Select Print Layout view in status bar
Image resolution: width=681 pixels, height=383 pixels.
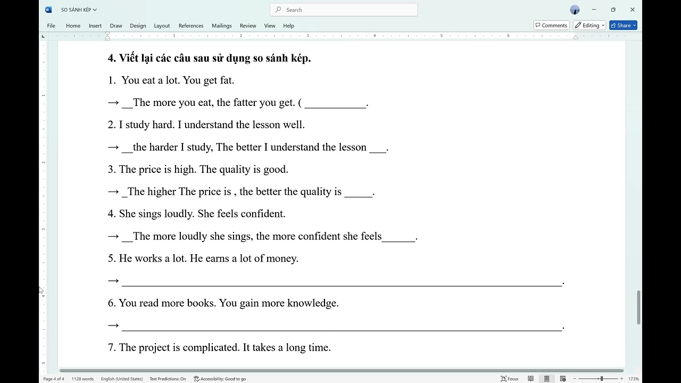pyautogui.click(x=546, y=379)
